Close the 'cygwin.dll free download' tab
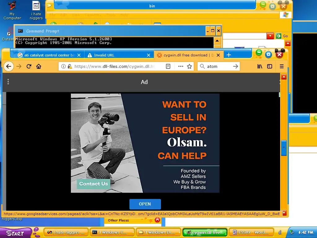Viewport: 317px width, 238px height. tap(218, 55)
